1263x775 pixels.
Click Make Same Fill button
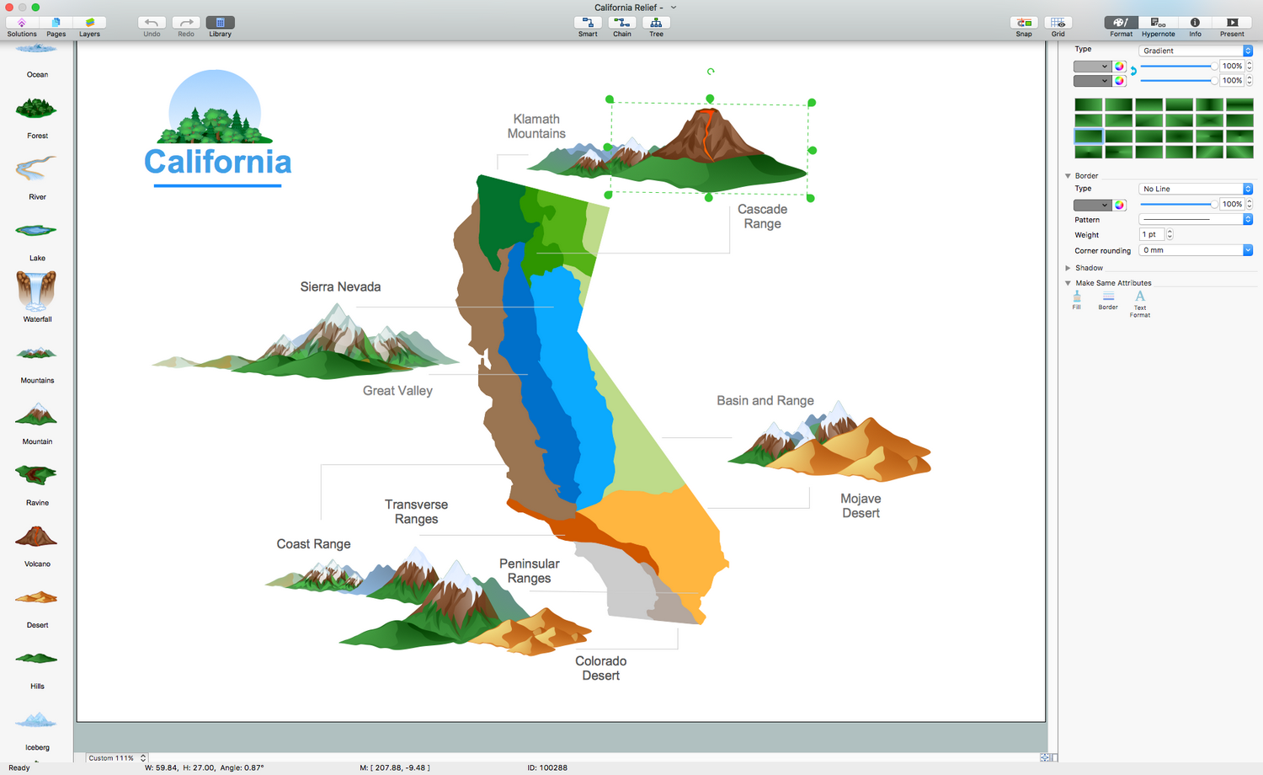click(1077, 300)
